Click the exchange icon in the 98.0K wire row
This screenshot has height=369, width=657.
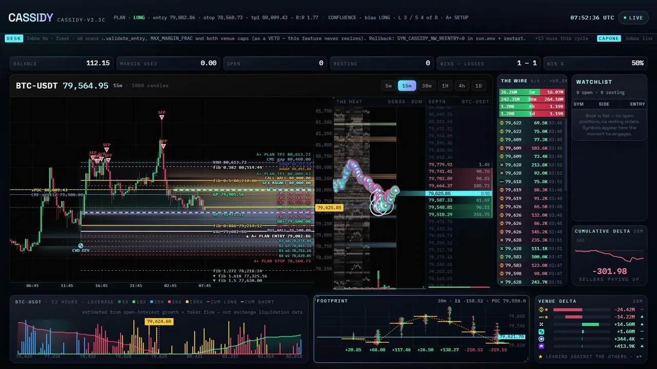501,274
